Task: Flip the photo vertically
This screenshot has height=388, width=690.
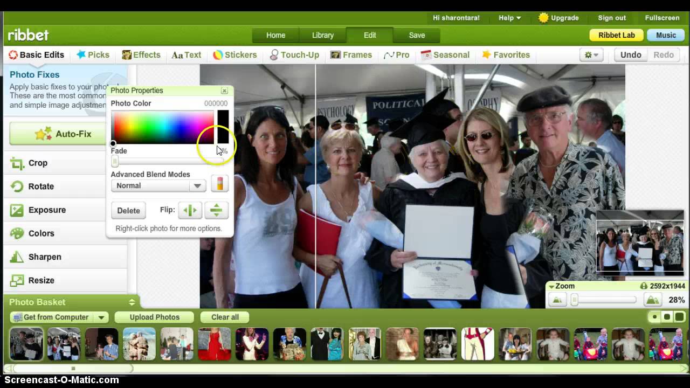Action: tap(216, 210)
